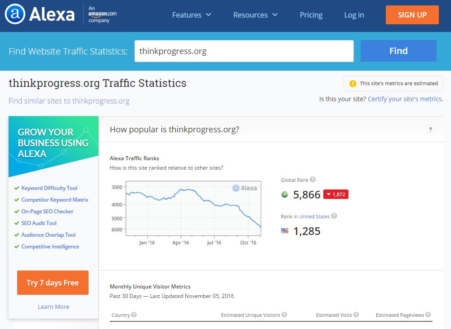Click the red 1,872 rank change badge

click(x=335, y=194)
